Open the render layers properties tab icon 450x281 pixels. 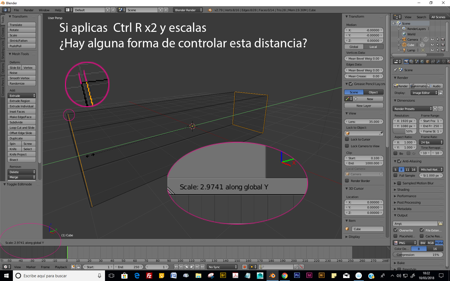[411, 62]
